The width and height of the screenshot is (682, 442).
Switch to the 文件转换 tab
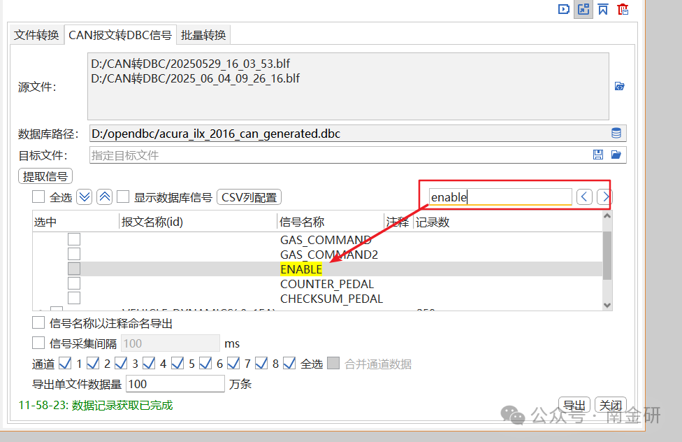coord(36,35)
